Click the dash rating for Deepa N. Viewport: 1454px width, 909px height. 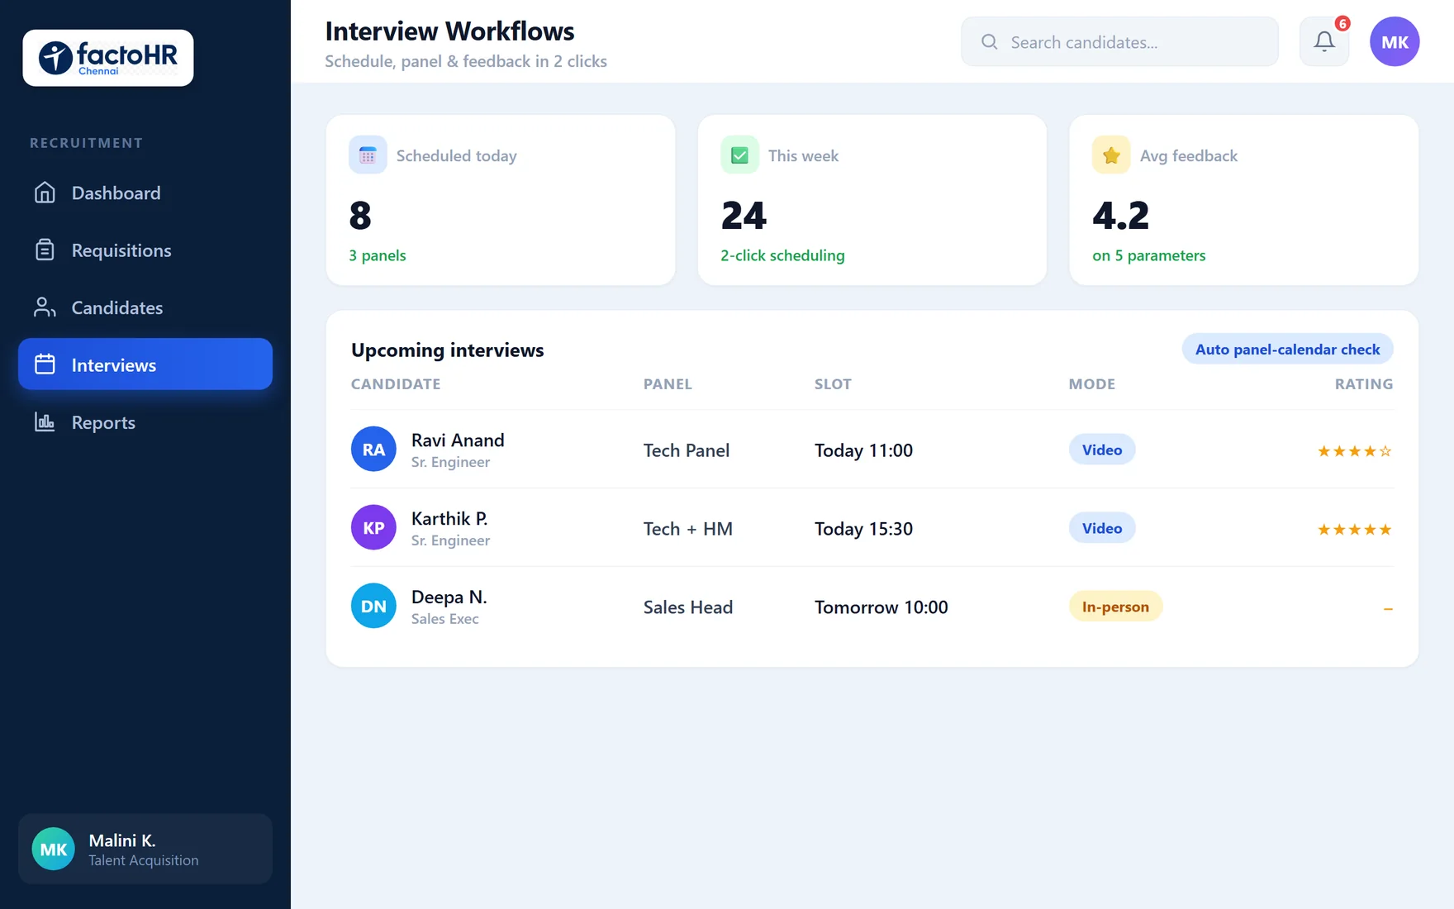point(1388,609)
